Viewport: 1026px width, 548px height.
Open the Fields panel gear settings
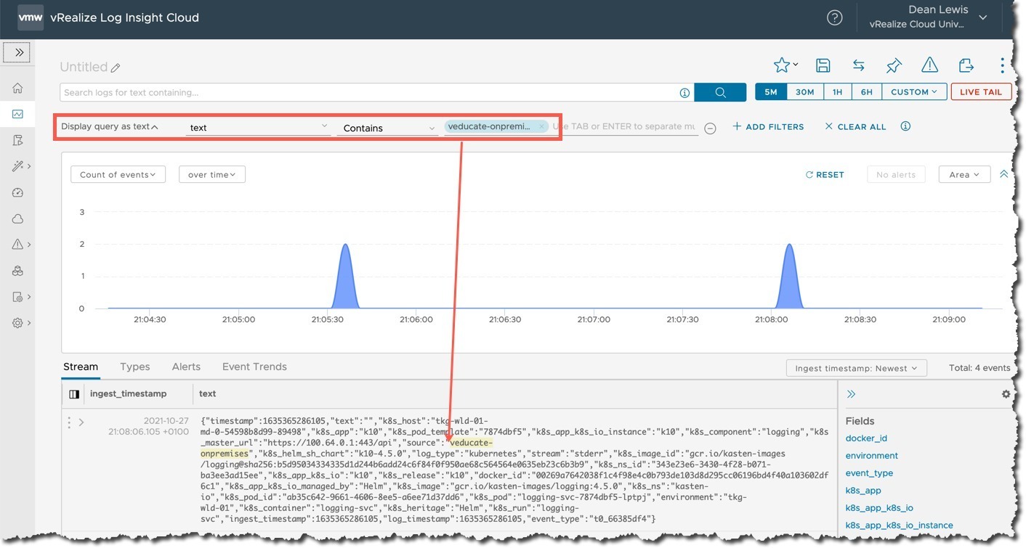click(1006, 394)
